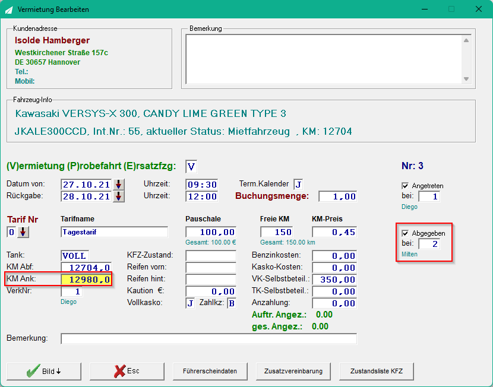The width and height of the screenshot is (493, 387).
Task: Edit the Datum von field 27.10.21
Action: tap(86, 185)
